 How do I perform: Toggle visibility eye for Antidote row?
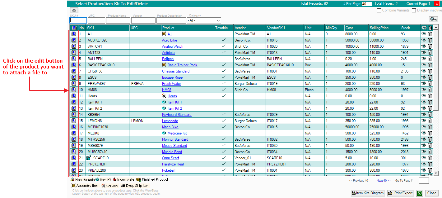[424, 52]
